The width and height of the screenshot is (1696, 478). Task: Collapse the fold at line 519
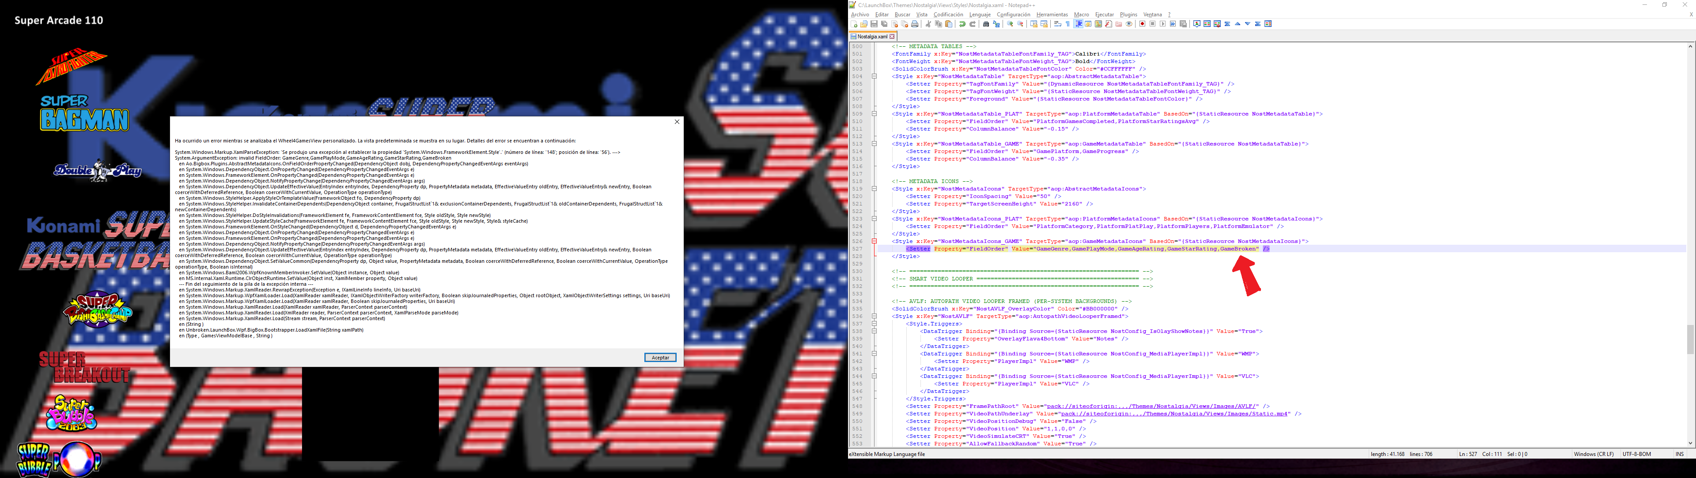pos(874,189)
